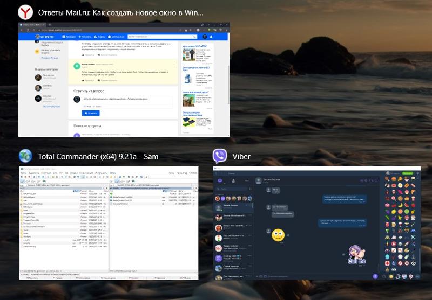This screenshot has width=432, height=300.
Task: Click the 'Viber' window title text
Action: pos(241,157)
